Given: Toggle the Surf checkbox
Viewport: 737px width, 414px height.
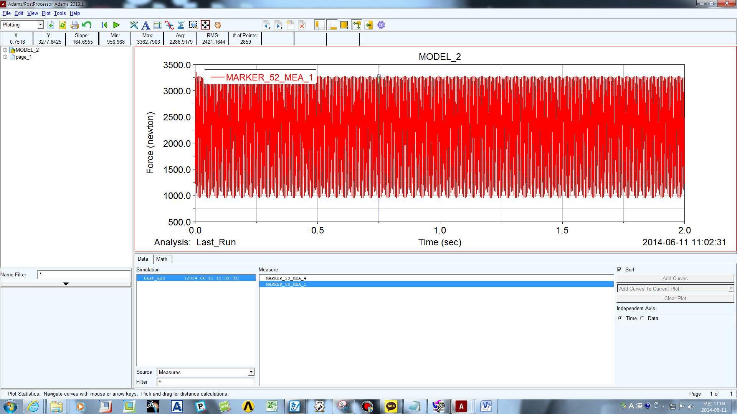Looking at the screenshot, I should [x=619, y=269].
